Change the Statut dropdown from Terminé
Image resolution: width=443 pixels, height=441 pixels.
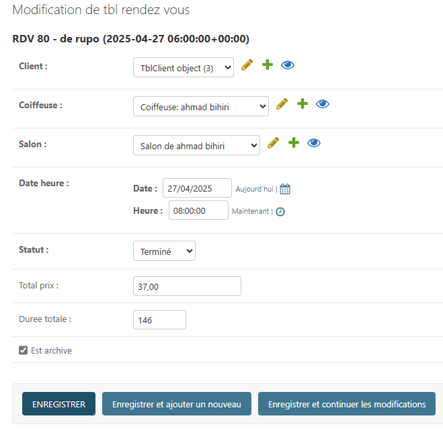164,251
